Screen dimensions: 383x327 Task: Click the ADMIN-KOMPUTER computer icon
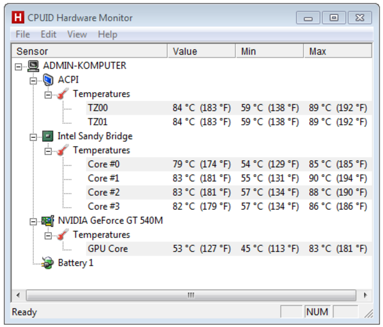click(x=33, y=66)
